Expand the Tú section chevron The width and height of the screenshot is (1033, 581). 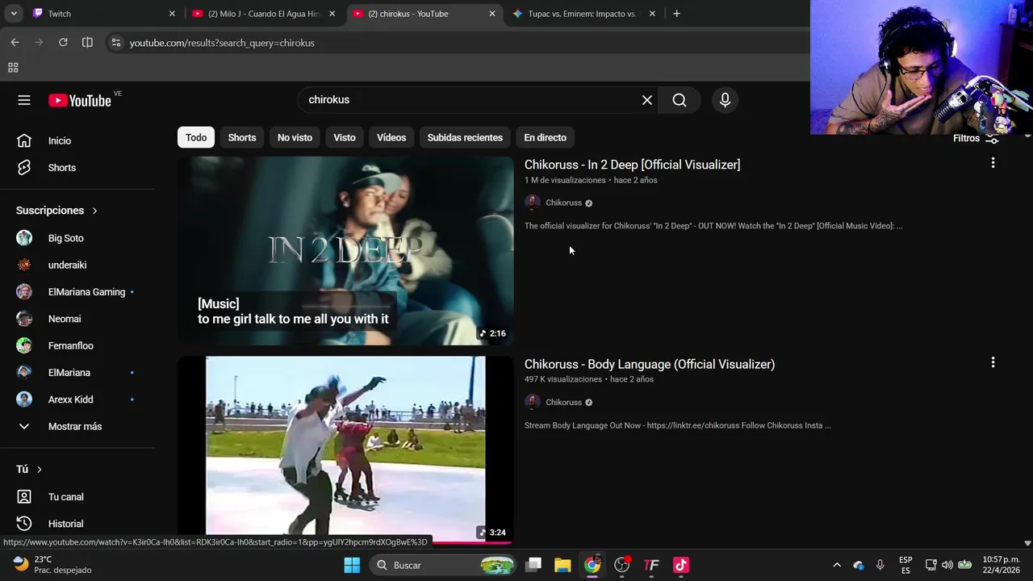click(x=39, y=470)
